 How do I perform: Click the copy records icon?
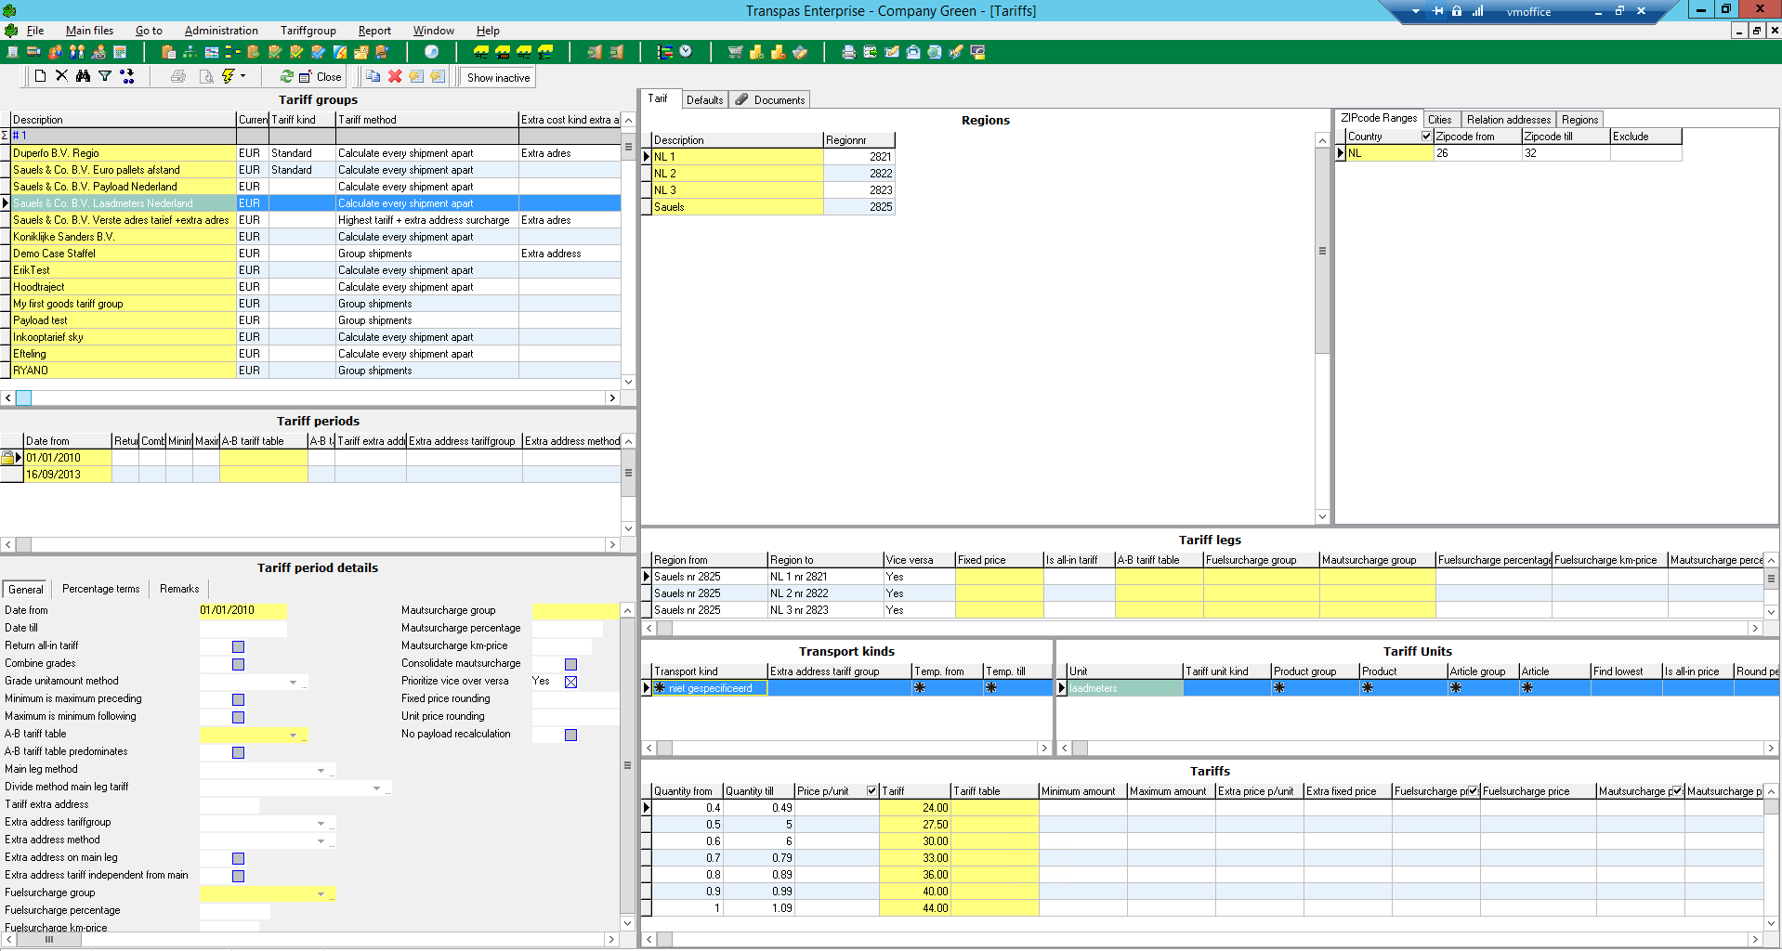pos(373,76)
